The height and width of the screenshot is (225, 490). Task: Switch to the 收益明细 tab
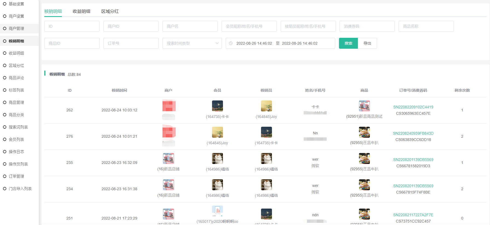coord(81,11)
